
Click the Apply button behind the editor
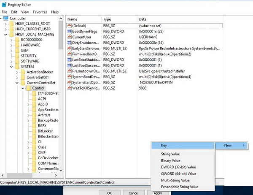158,193
